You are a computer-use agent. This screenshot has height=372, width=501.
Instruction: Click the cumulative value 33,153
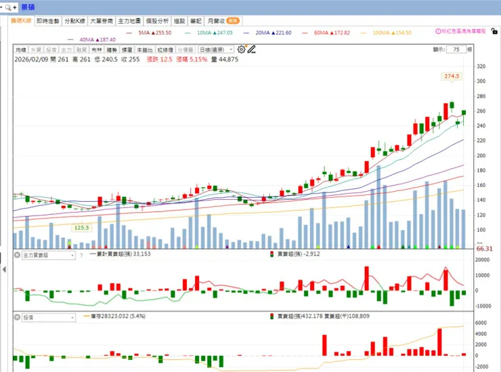point(142,254)
